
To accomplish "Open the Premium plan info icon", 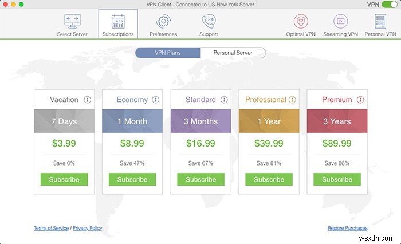I will [360, 100].
